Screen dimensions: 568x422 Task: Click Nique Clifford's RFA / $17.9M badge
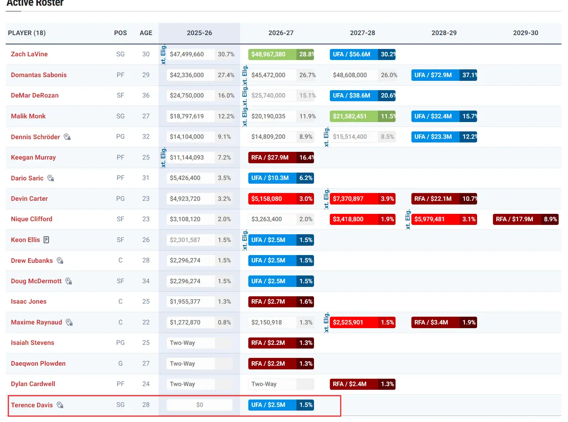[x=515, y=219]
